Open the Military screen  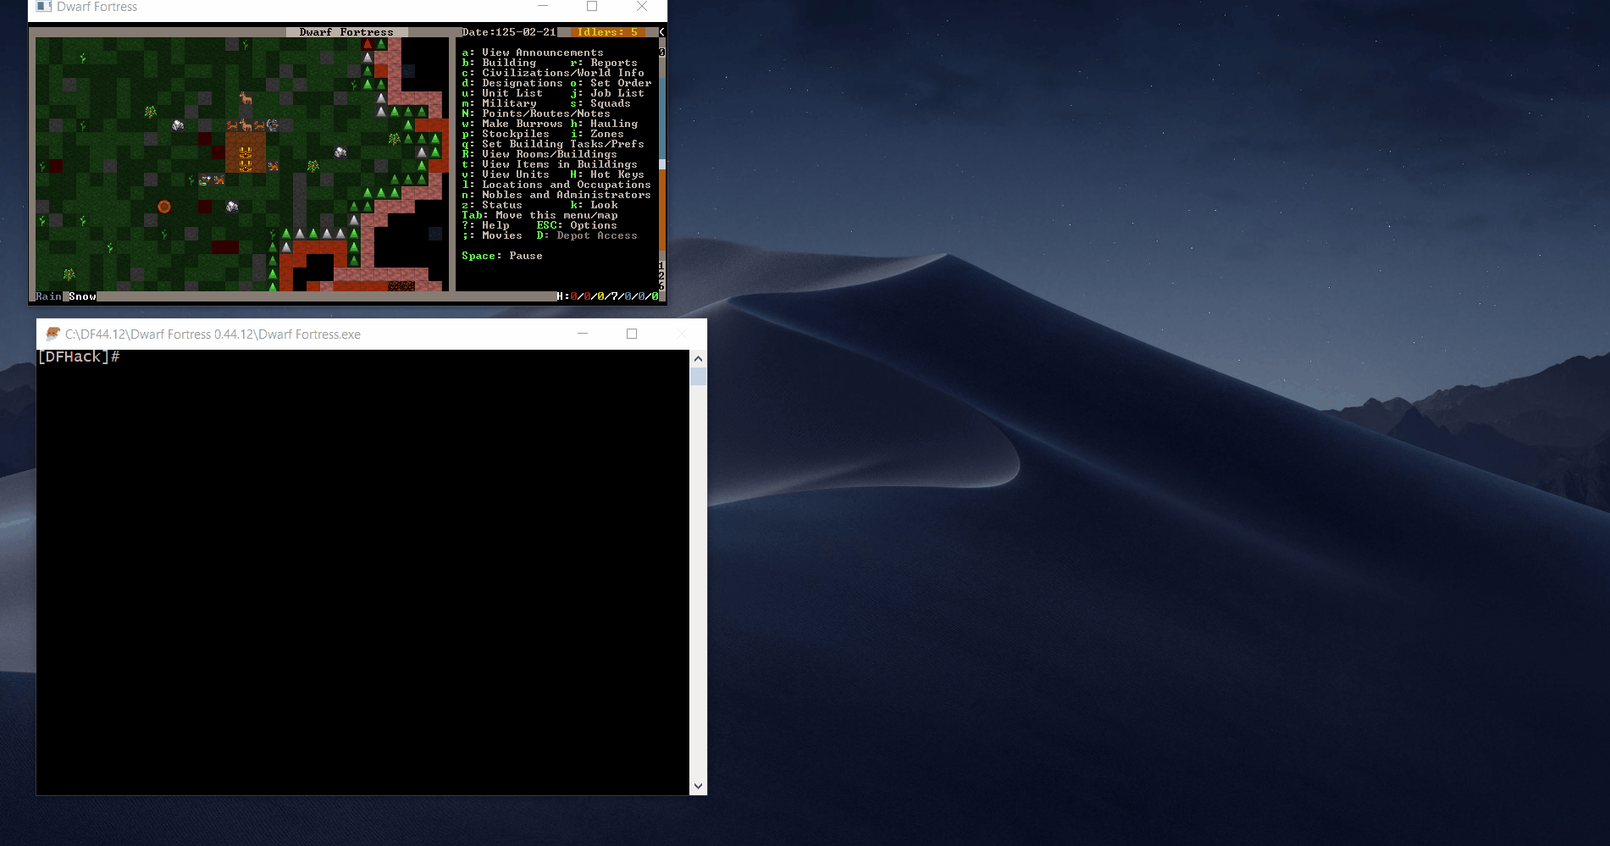tap(499, 103)
